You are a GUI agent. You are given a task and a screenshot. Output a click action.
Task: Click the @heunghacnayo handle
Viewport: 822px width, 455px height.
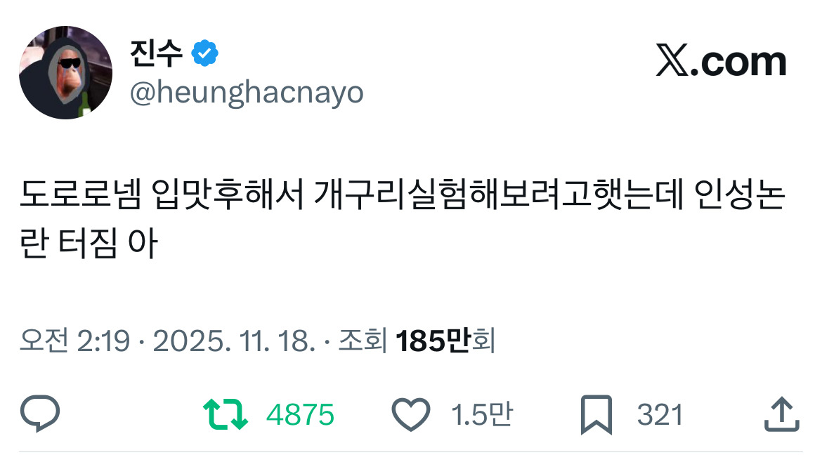tap(247, 93)
